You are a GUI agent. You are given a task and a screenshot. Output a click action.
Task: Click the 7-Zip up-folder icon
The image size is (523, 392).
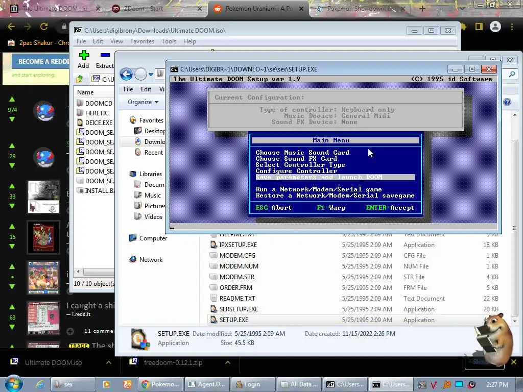pos(80,79)
